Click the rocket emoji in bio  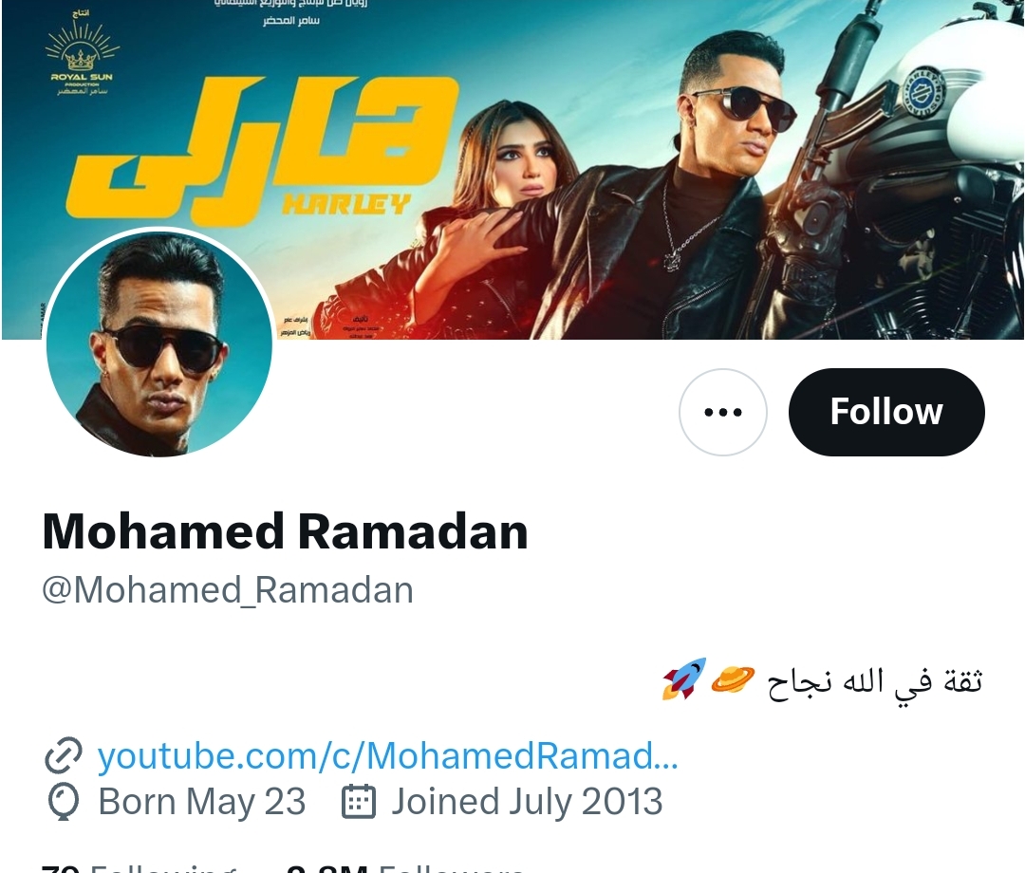point(684,679)
